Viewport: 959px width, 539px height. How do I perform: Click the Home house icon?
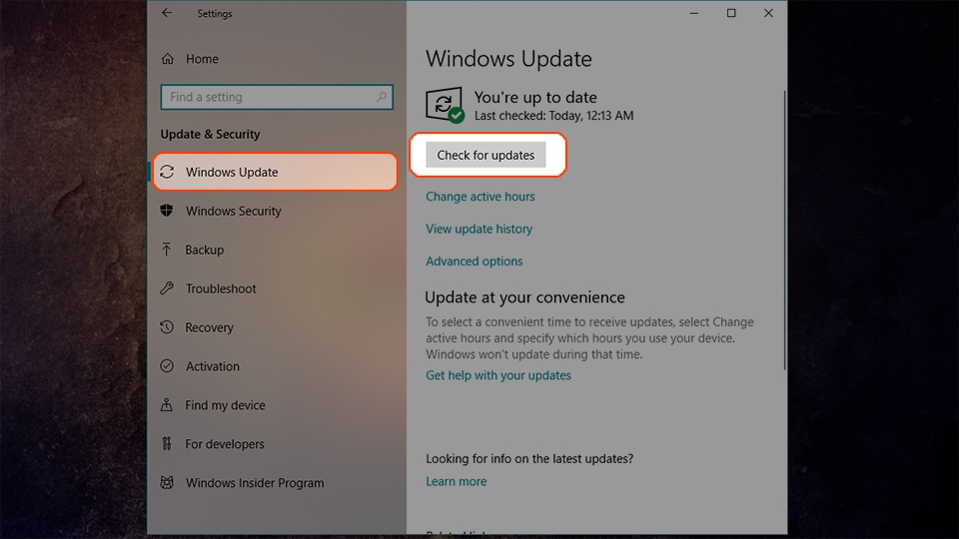click(x=168, y=59)
